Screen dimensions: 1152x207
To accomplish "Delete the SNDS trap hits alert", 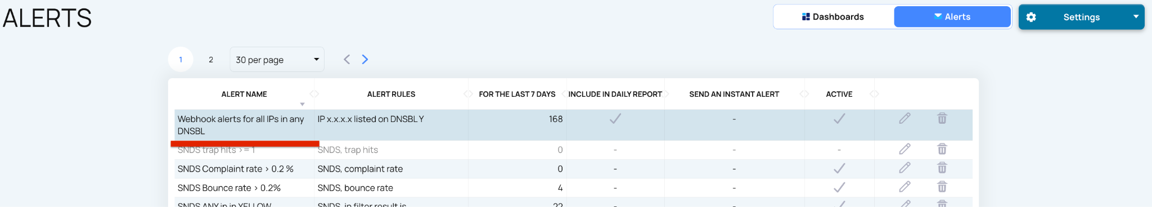I will pyautogui.click(x=942, y=149).
